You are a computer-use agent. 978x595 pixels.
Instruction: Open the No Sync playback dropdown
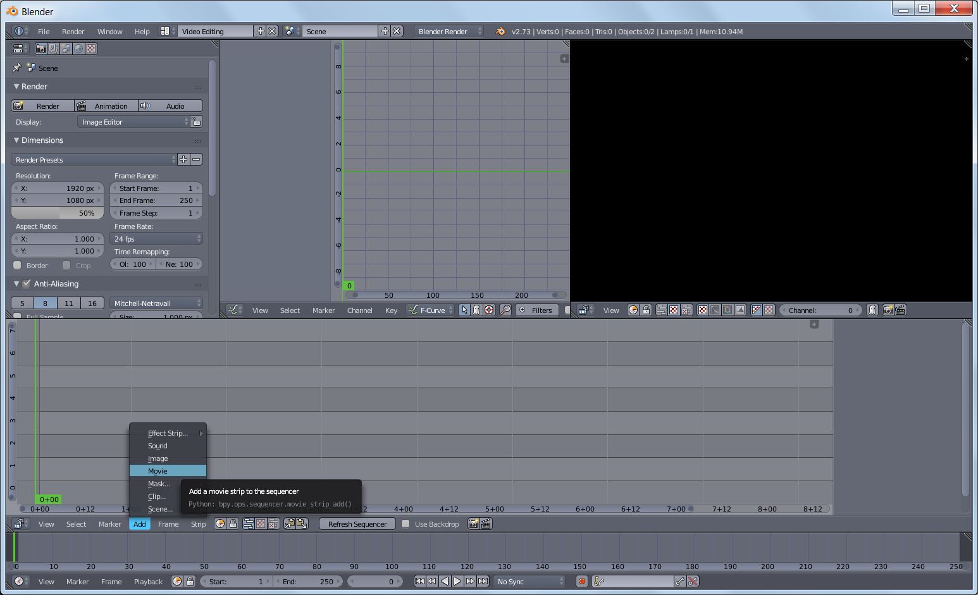pyautogui.click(x=529, y=581)
